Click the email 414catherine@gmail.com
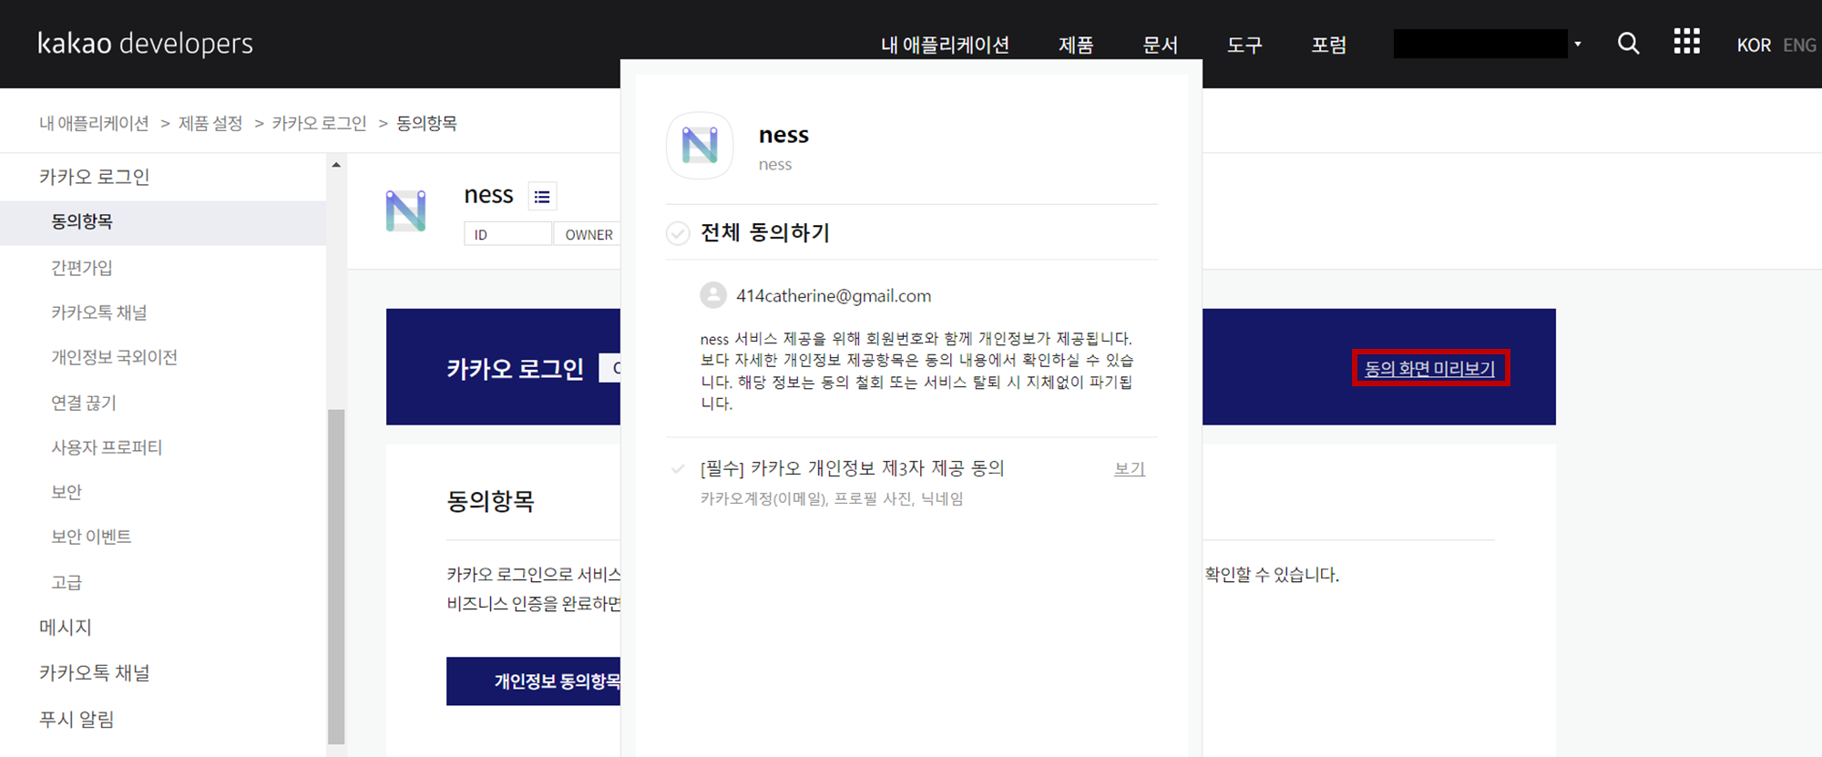This screenshot has width=1822, height=757. pyautogui.click(x=834, y=295)
